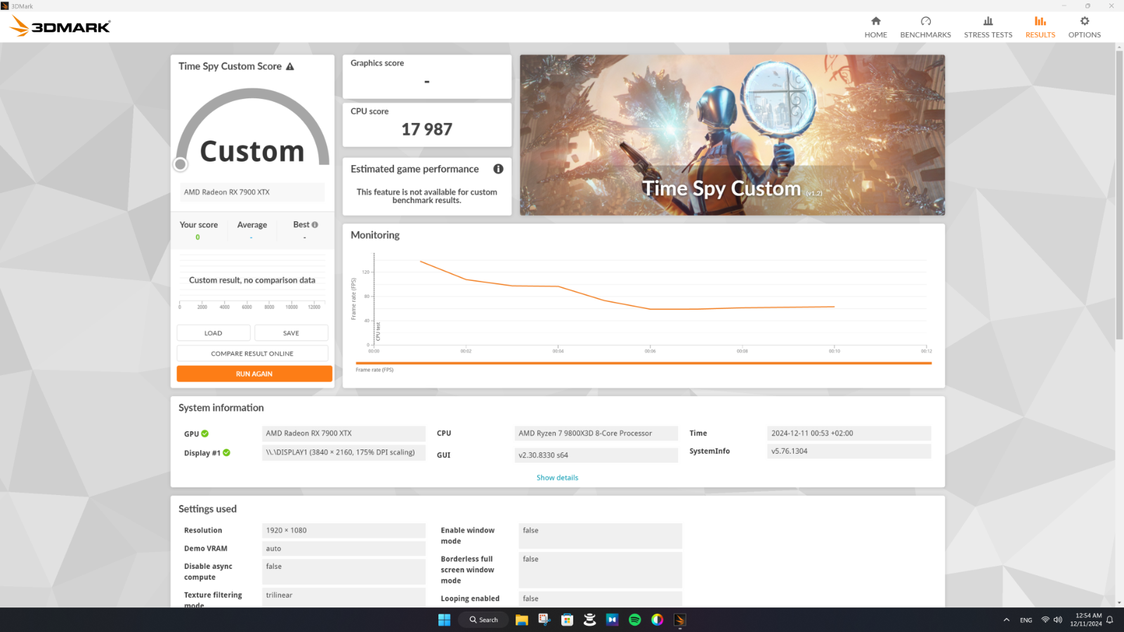Click the Disable async compute value false
Screen dimensions: 1124x632
point(344,572)
